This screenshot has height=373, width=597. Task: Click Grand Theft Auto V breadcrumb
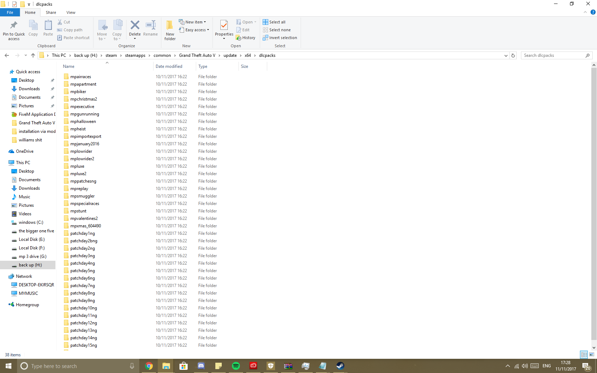coord(197,55)
